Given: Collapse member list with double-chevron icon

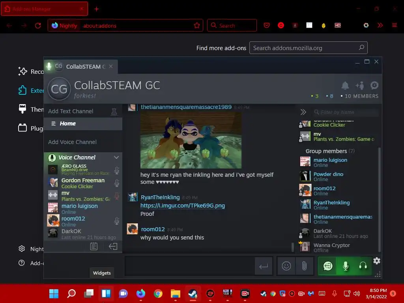Looking at the screenshot, I should pyautogui.click(x=303, y=112).
